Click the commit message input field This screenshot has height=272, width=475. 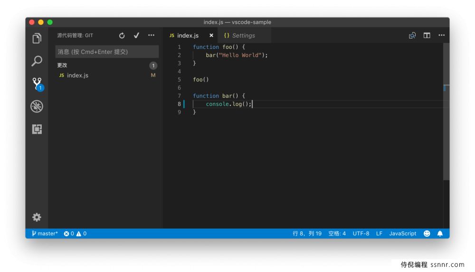pos(107,52)
